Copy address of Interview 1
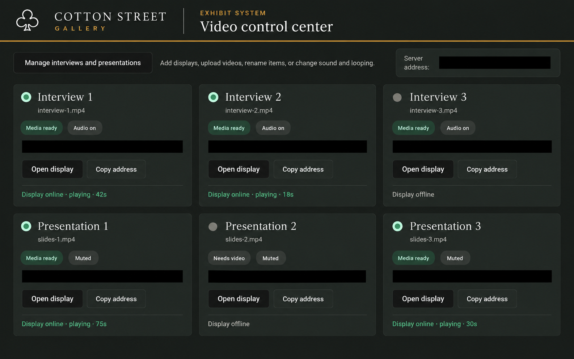 point(116,169)
